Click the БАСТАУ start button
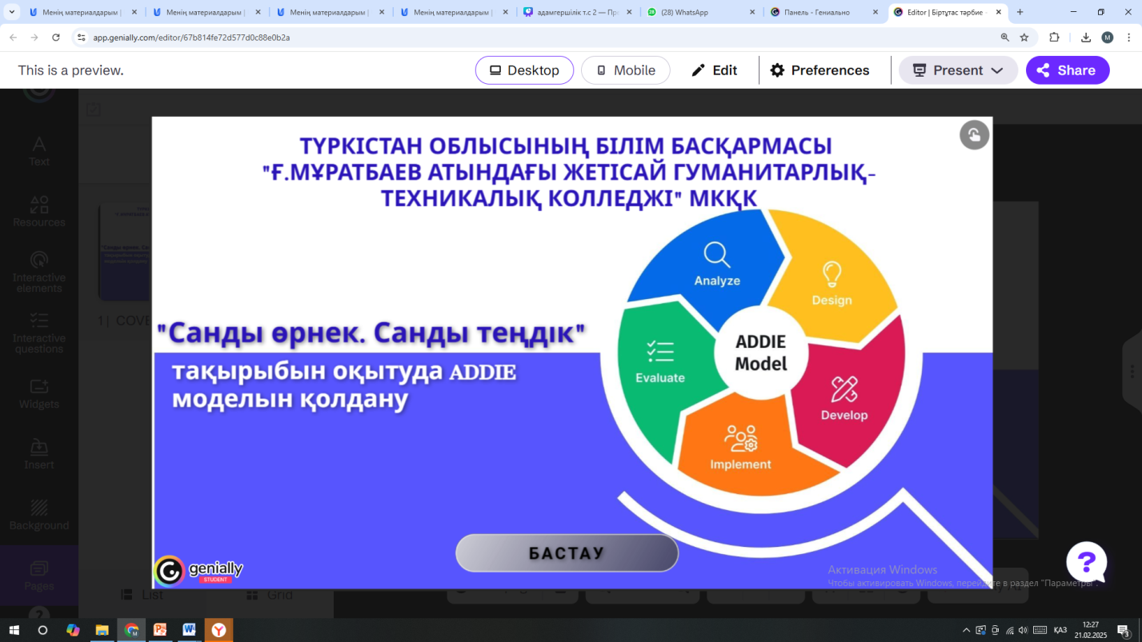1142x642 pixels. click(567, 553)
